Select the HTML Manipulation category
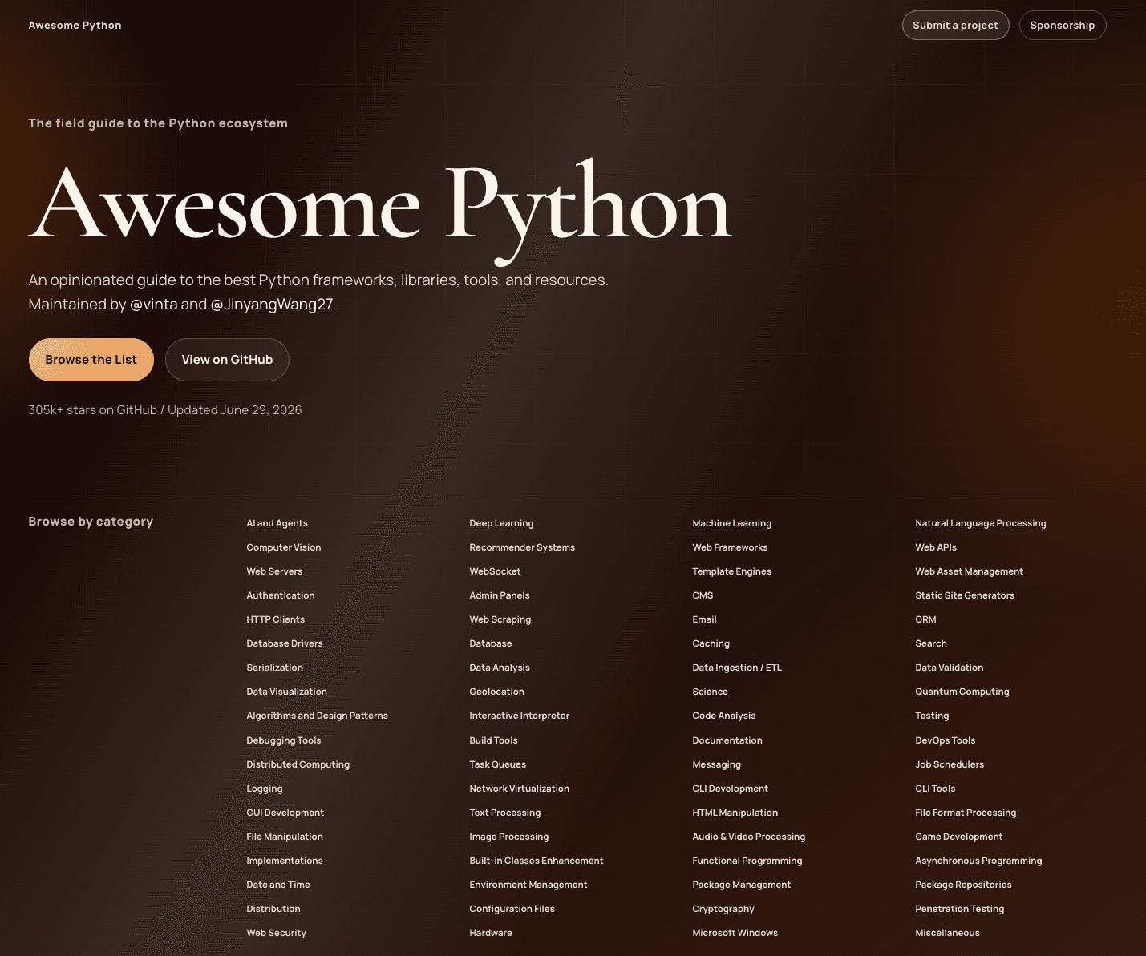 735,813
